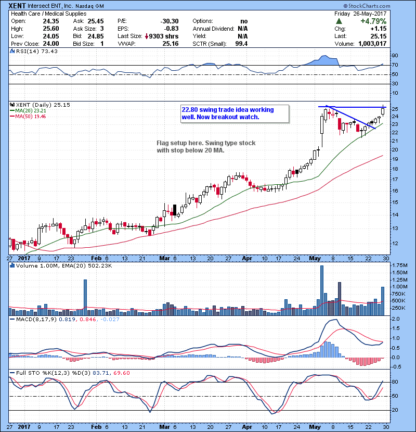Click the Open price 24.35
The height and width of the screenshot is (432, 416).
[51, 21]
